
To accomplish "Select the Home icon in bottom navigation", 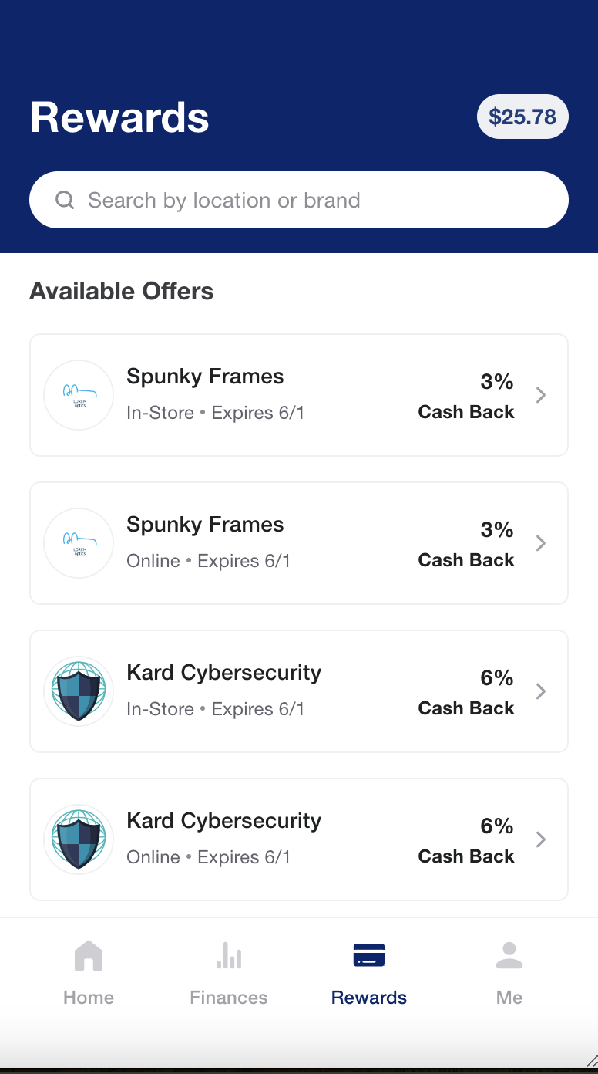I will (89, 955).
